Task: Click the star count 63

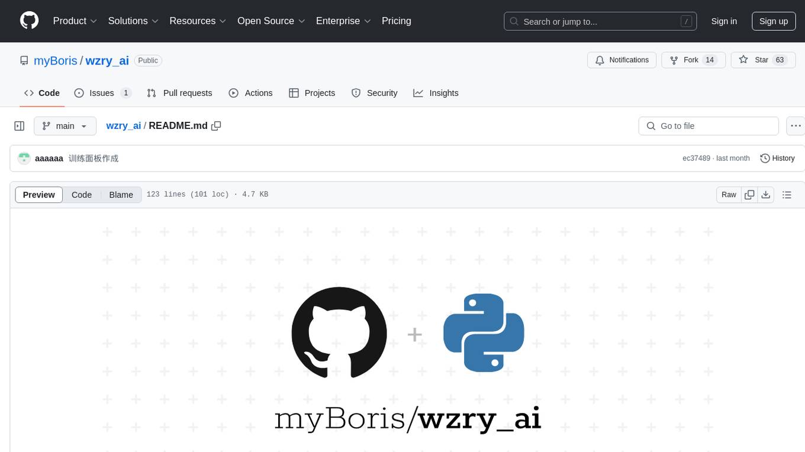Action: 780,60
